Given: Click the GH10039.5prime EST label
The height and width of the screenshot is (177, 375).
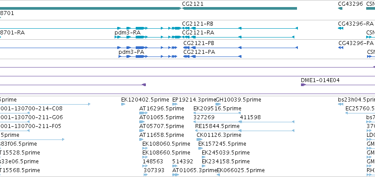Looking at the screenshot, I should pyautogui.click(x=238, y=100).
